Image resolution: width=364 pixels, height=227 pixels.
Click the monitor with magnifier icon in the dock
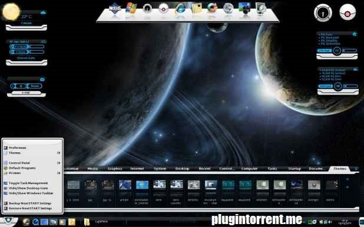[261, 9]
